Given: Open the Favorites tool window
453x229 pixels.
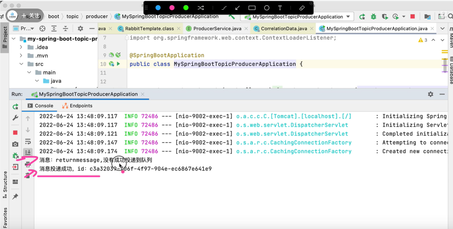Looking at the screenshot, I should coord(5,218).
